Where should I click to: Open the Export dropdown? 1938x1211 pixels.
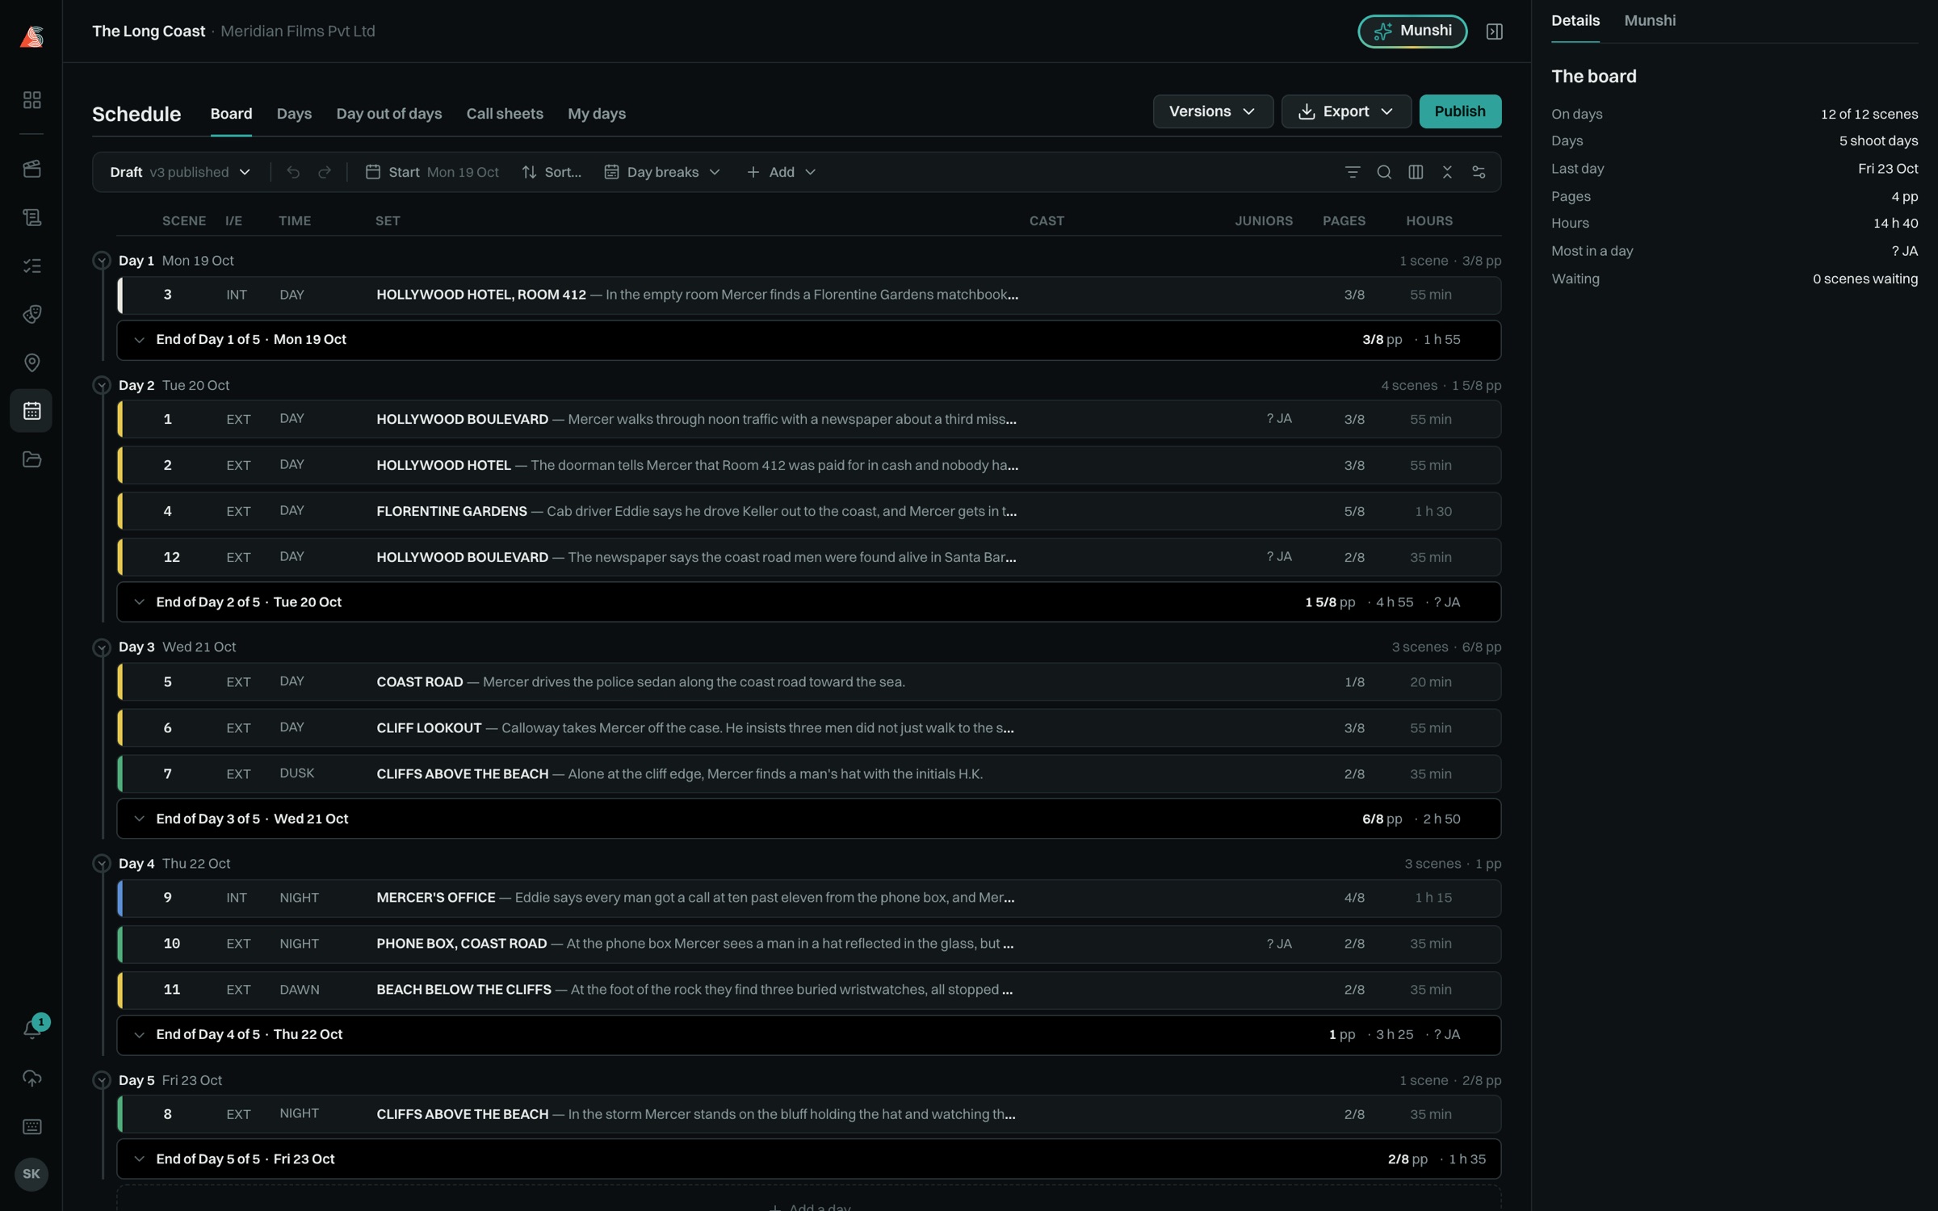(x=1346, y=111)
